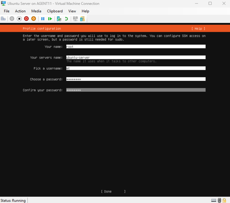Turn off the VM with the stop icon
230x203 pixels.
point(19,19)
